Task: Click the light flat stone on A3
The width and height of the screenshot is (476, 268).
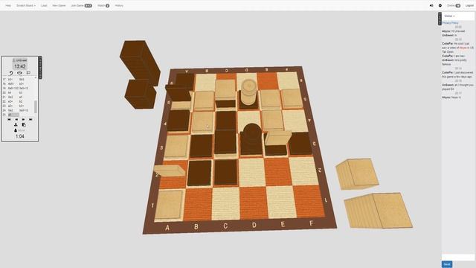Action: [177, 147]
